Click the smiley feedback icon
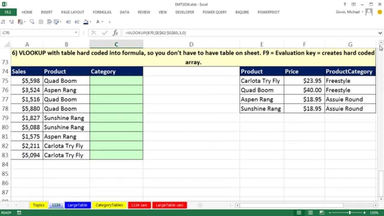The image size is (384, 216). pyautogui.click(x=379, y=12)
